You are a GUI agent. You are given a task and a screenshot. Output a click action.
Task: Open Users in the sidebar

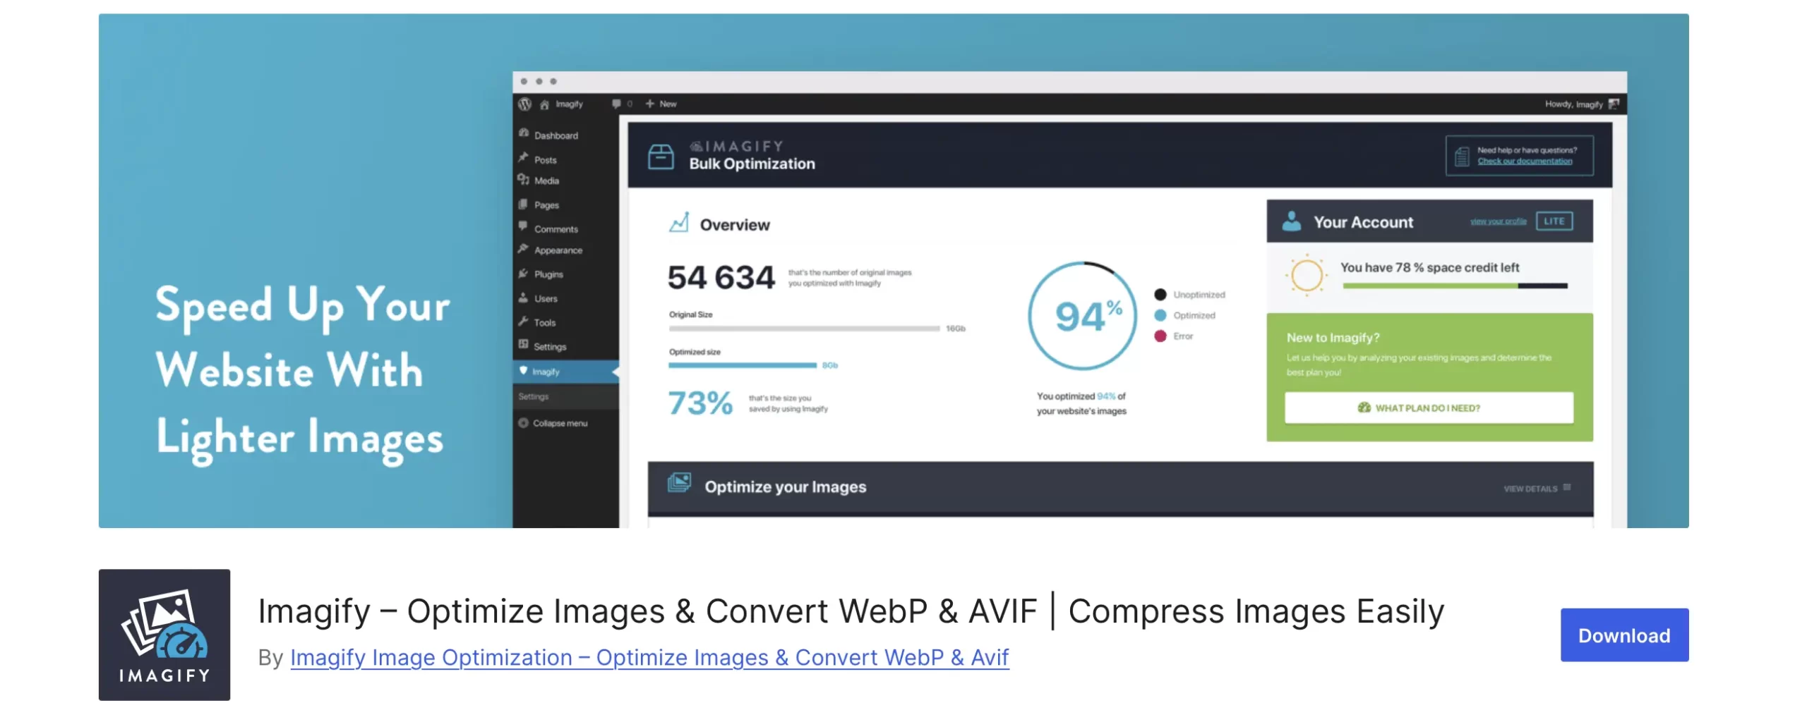(x=546, y=298)
